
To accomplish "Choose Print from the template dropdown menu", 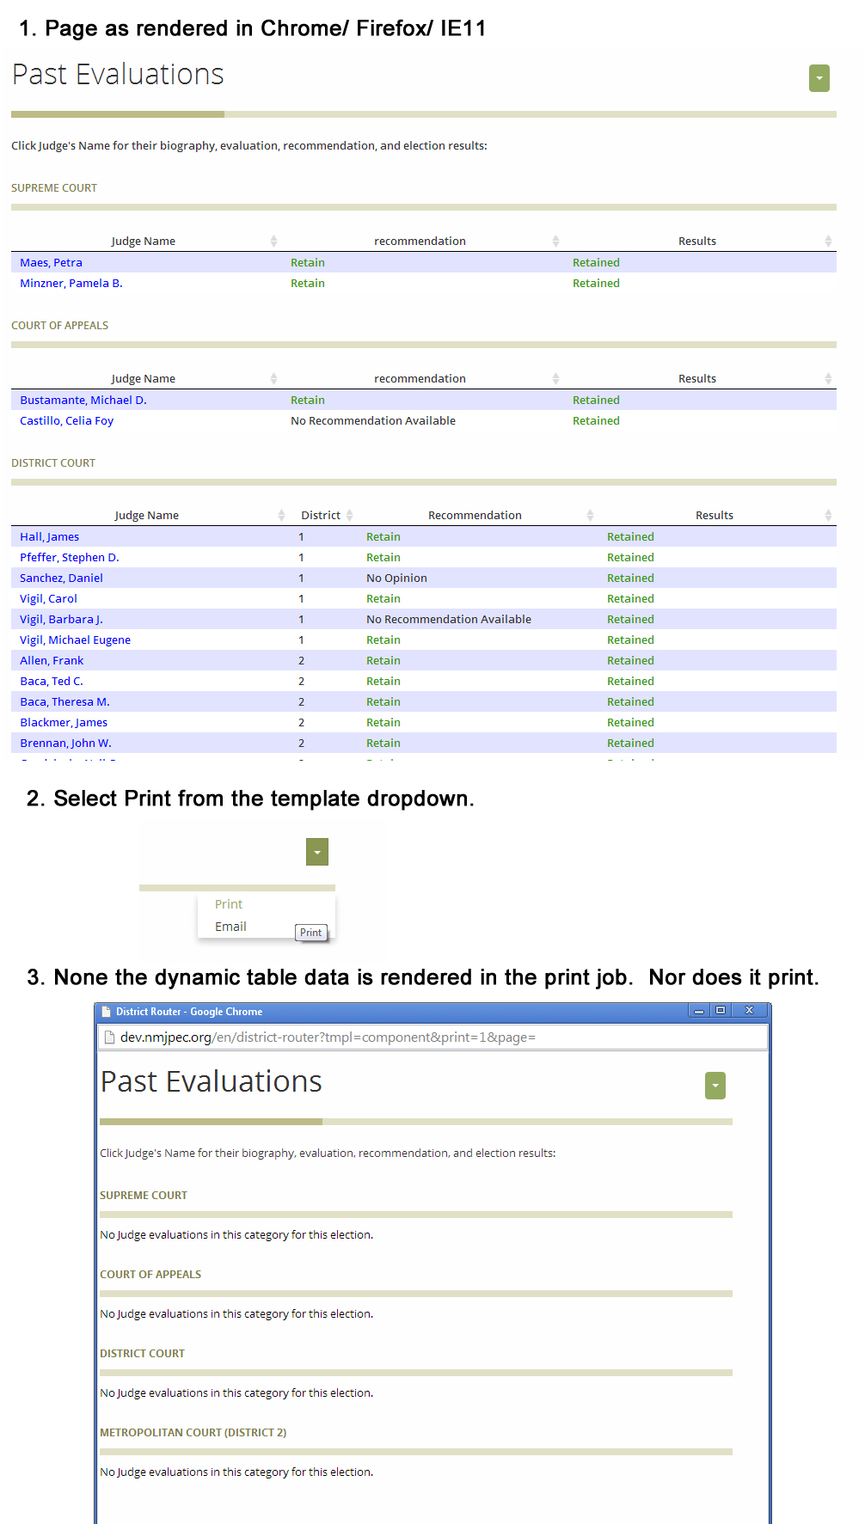I will tap(229, 904).
